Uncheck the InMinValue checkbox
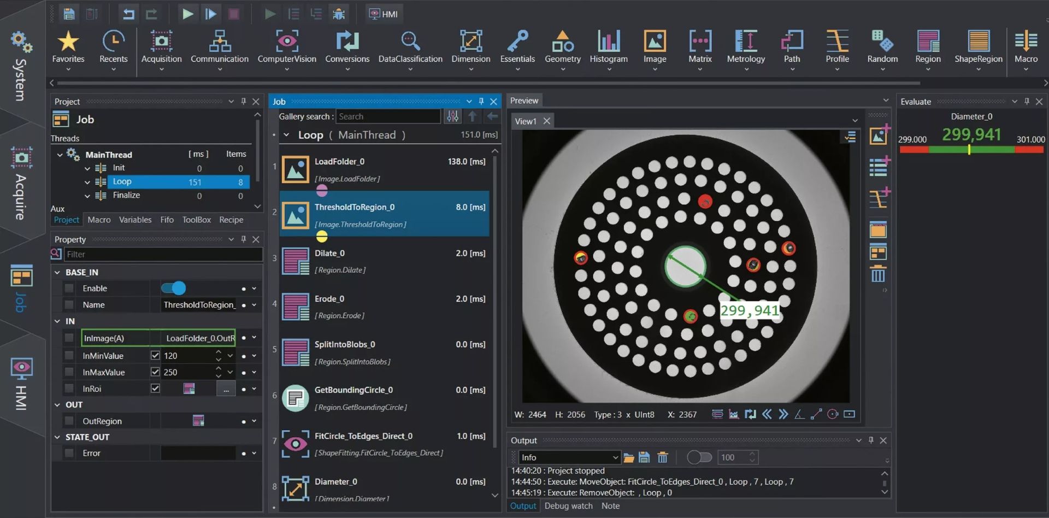The width and height of the screenshot is (1049, 518). 155,356
